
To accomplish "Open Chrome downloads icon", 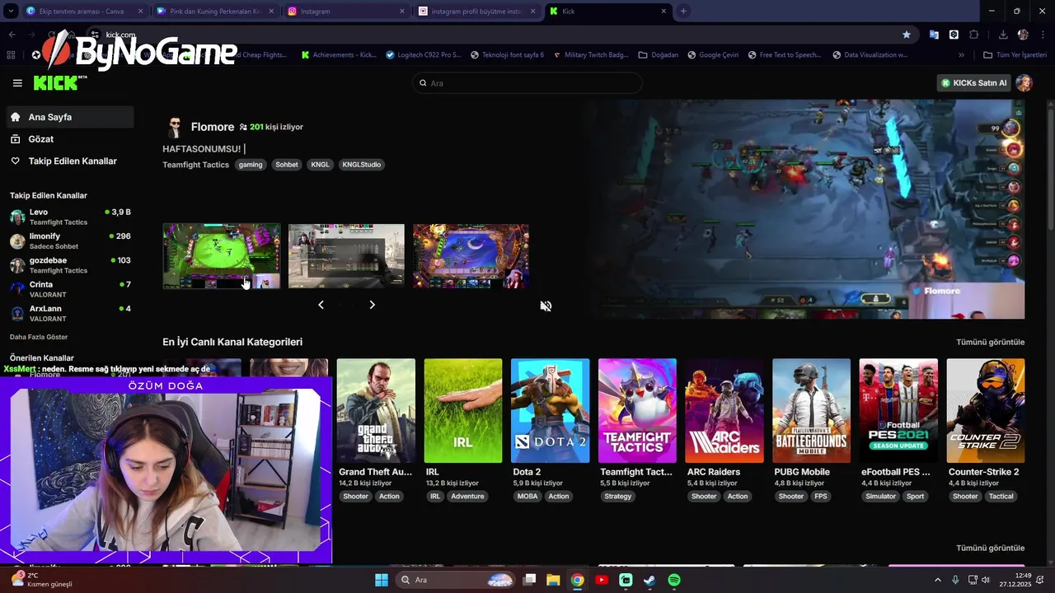I will pos(1003,35).
